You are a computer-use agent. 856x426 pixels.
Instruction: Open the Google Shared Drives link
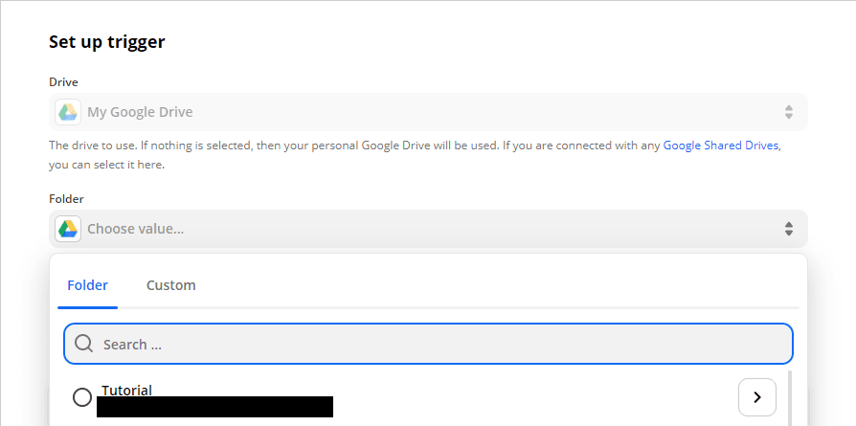click(721, 146)
